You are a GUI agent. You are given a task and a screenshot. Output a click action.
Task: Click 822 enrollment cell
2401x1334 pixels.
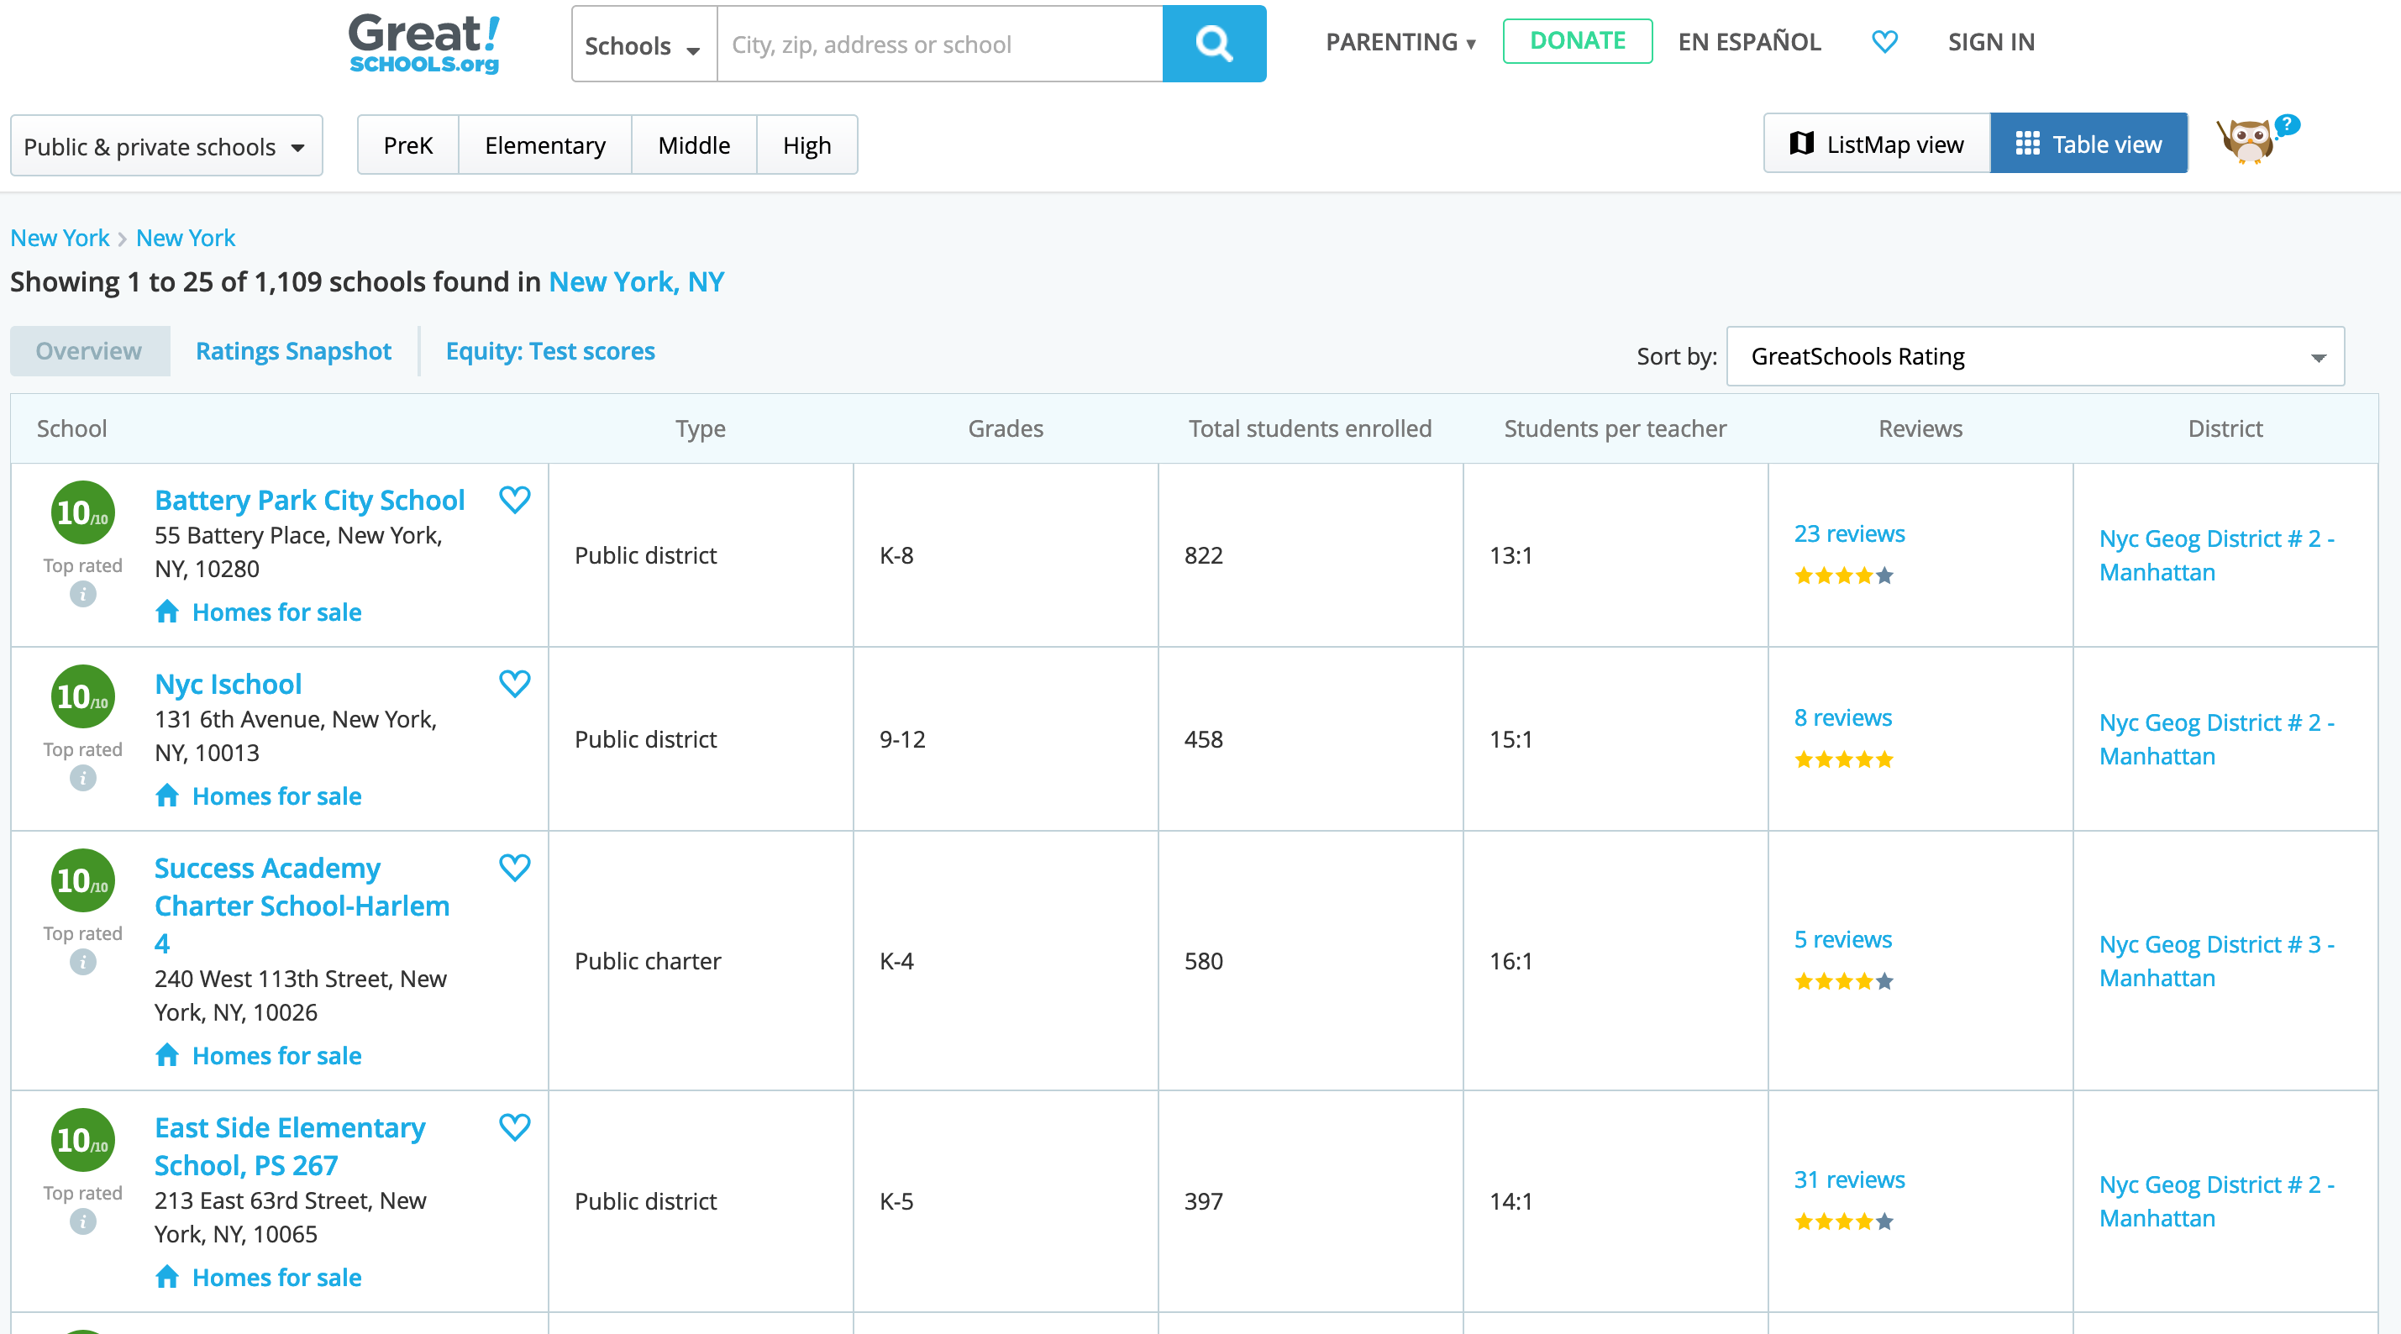coord(1311,555)
